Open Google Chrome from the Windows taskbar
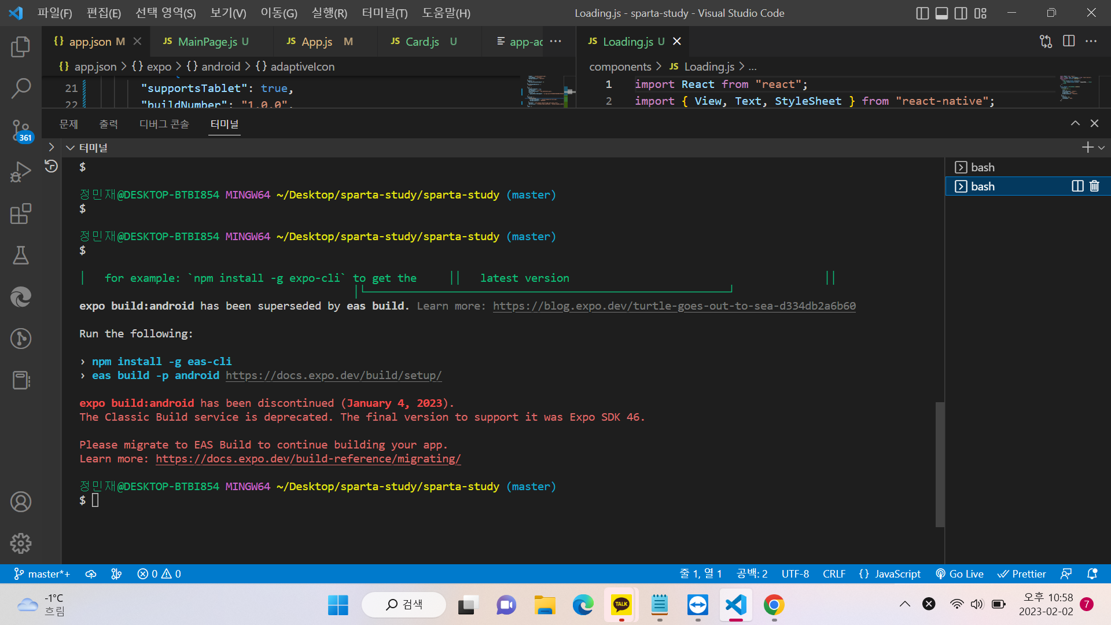Screen dimensions: 1111x625 coord(774,605)
